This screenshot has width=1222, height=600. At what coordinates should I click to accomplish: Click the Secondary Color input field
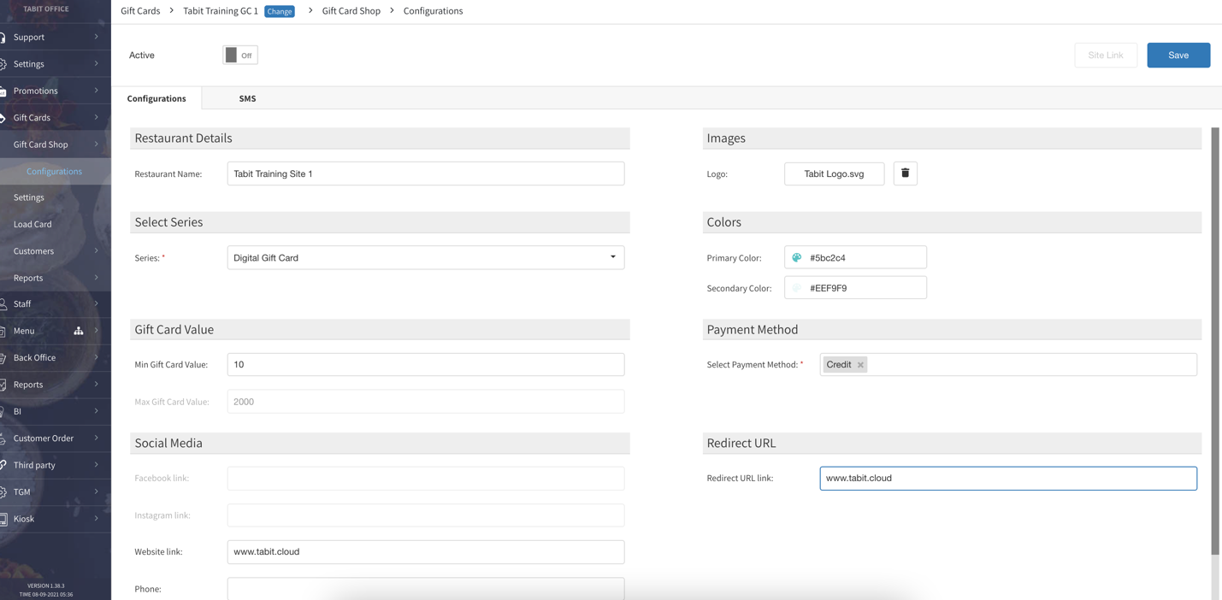tap(864, 288)
